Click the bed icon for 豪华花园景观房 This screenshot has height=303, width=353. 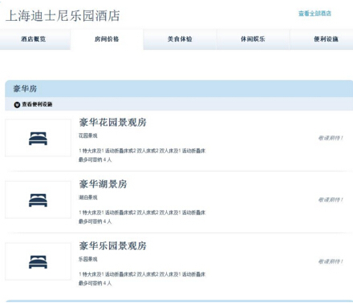point(38,139)
